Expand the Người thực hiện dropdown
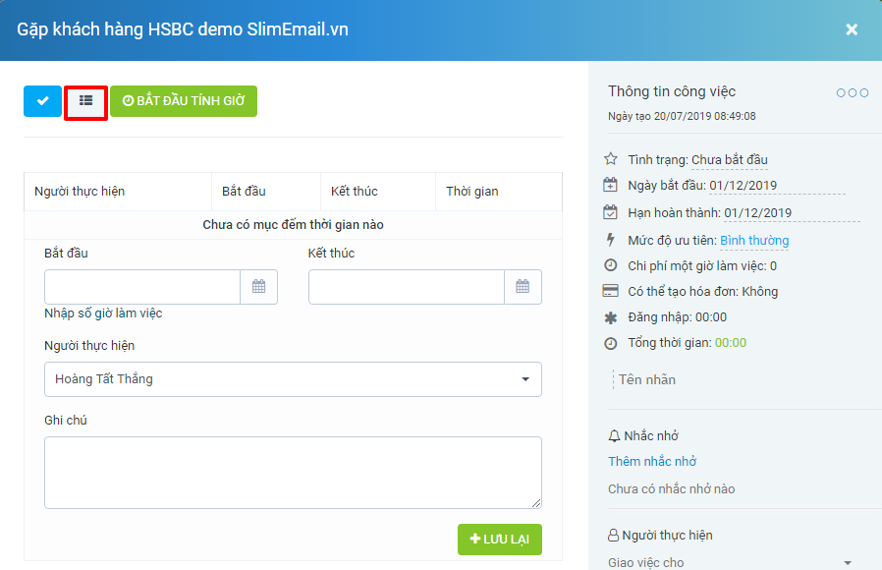 point(293,379)
